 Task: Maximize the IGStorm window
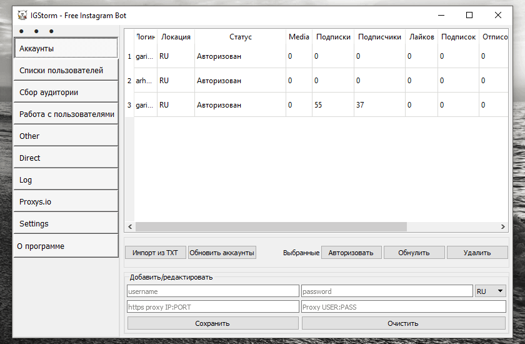pos(469,15)
